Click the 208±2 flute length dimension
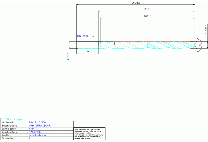208x142 pixels. click(147, 16)
